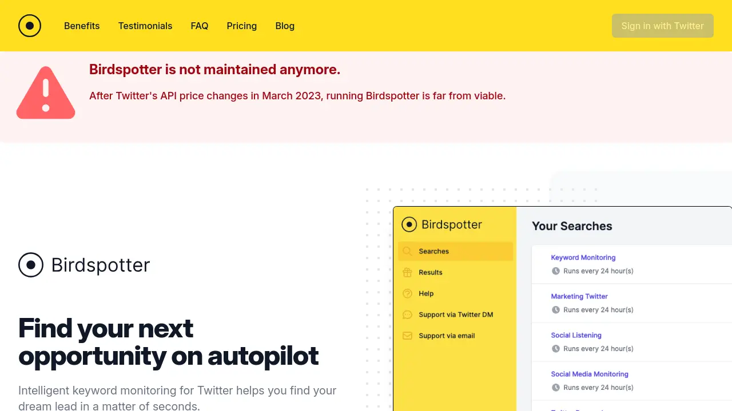Open the Keyword Monitoring search
Viewport: 732px width, 411px height.
coord(583,257)
